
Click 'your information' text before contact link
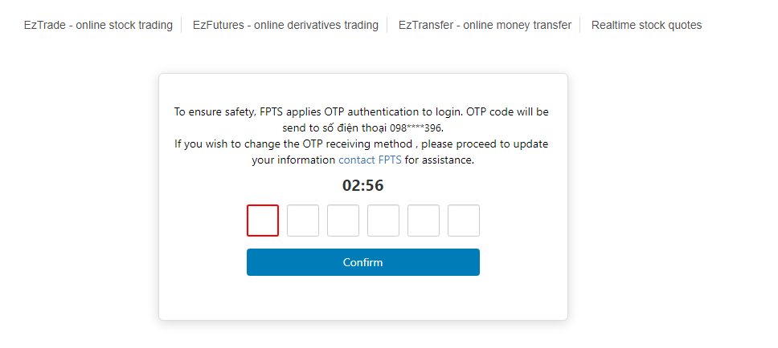click(294, 160)
